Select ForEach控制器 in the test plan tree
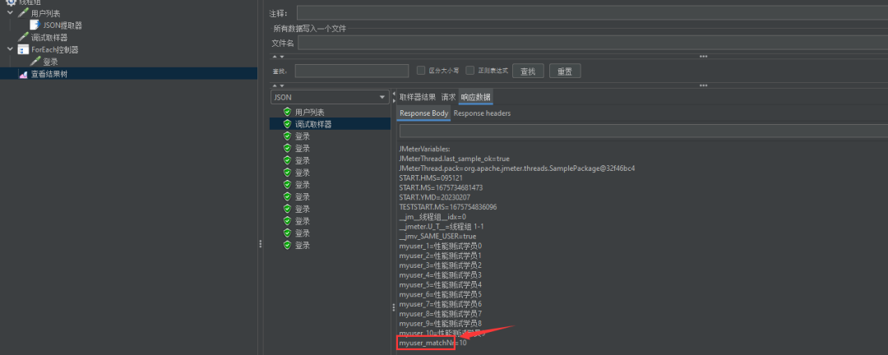The height and width of the screenshot is (355, 888). (x=55, y=50)
